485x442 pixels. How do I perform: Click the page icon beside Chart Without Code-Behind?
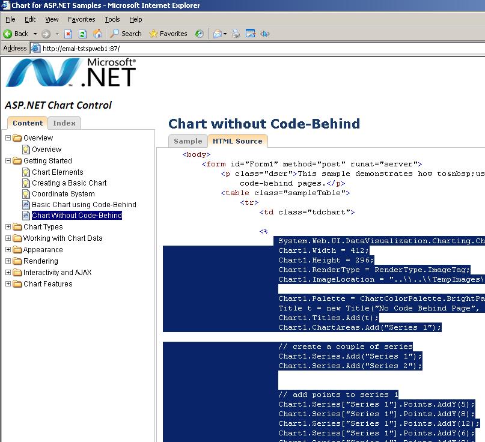pyautogui.click(x=26, y=216)
